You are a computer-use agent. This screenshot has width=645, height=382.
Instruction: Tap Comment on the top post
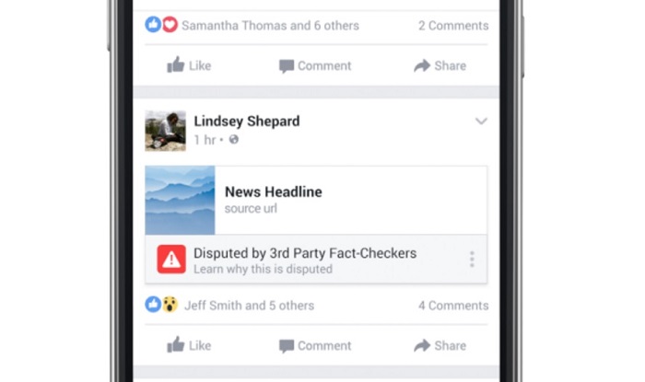point(315,65)
